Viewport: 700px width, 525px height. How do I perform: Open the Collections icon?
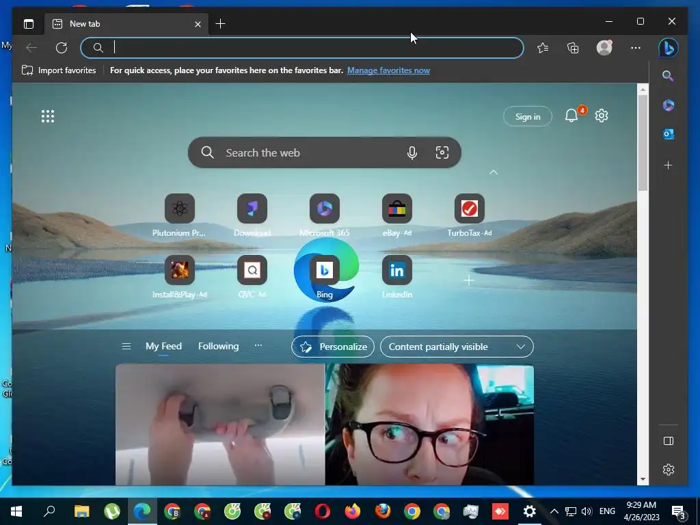(x=573, y=48)
